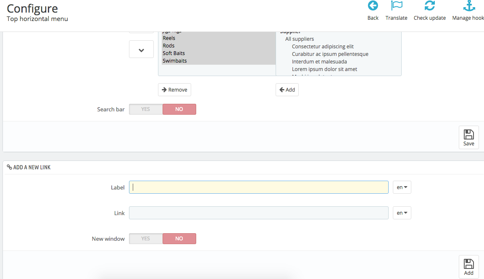Choose Consectetur adipiscing elit supplier
Screen dimensions: 484x279
323,47
